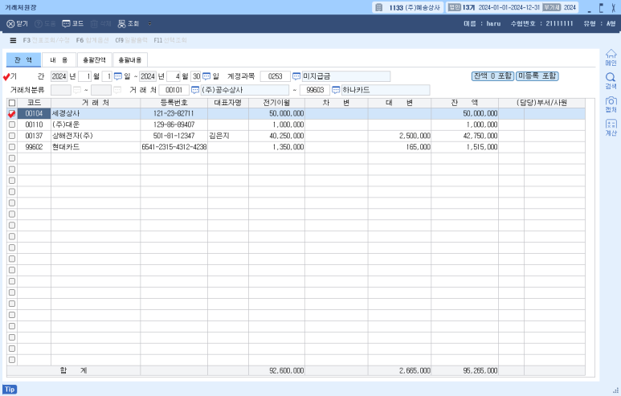The image size is (621, 396).
Task: Open the 계산 calculator sidebar icon
Action: tap(611, 128)
